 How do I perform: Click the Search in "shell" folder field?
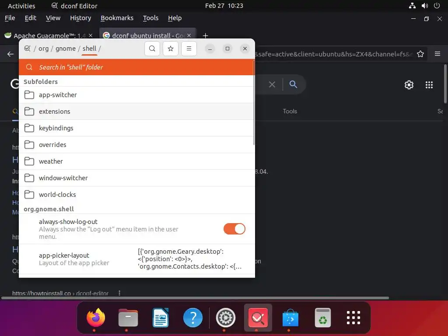click(136, 67)
